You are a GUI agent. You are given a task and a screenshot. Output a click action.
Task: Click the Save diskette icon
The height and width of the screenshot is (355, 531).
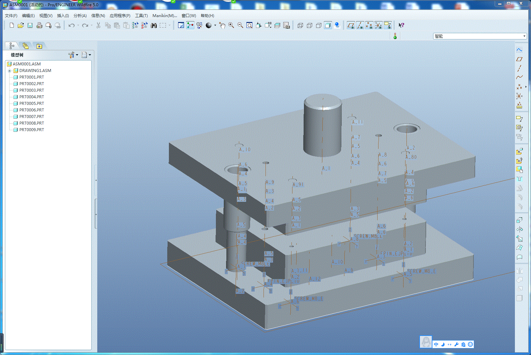[30, 25]
